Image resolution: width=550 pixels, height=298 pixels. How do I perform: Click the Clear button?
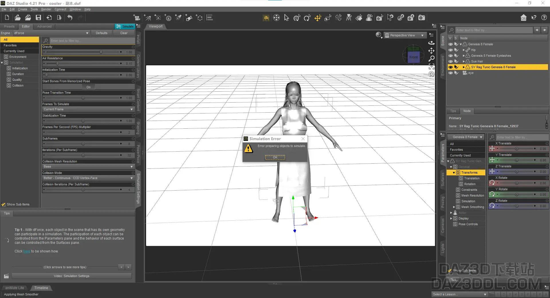pos(124,33)
